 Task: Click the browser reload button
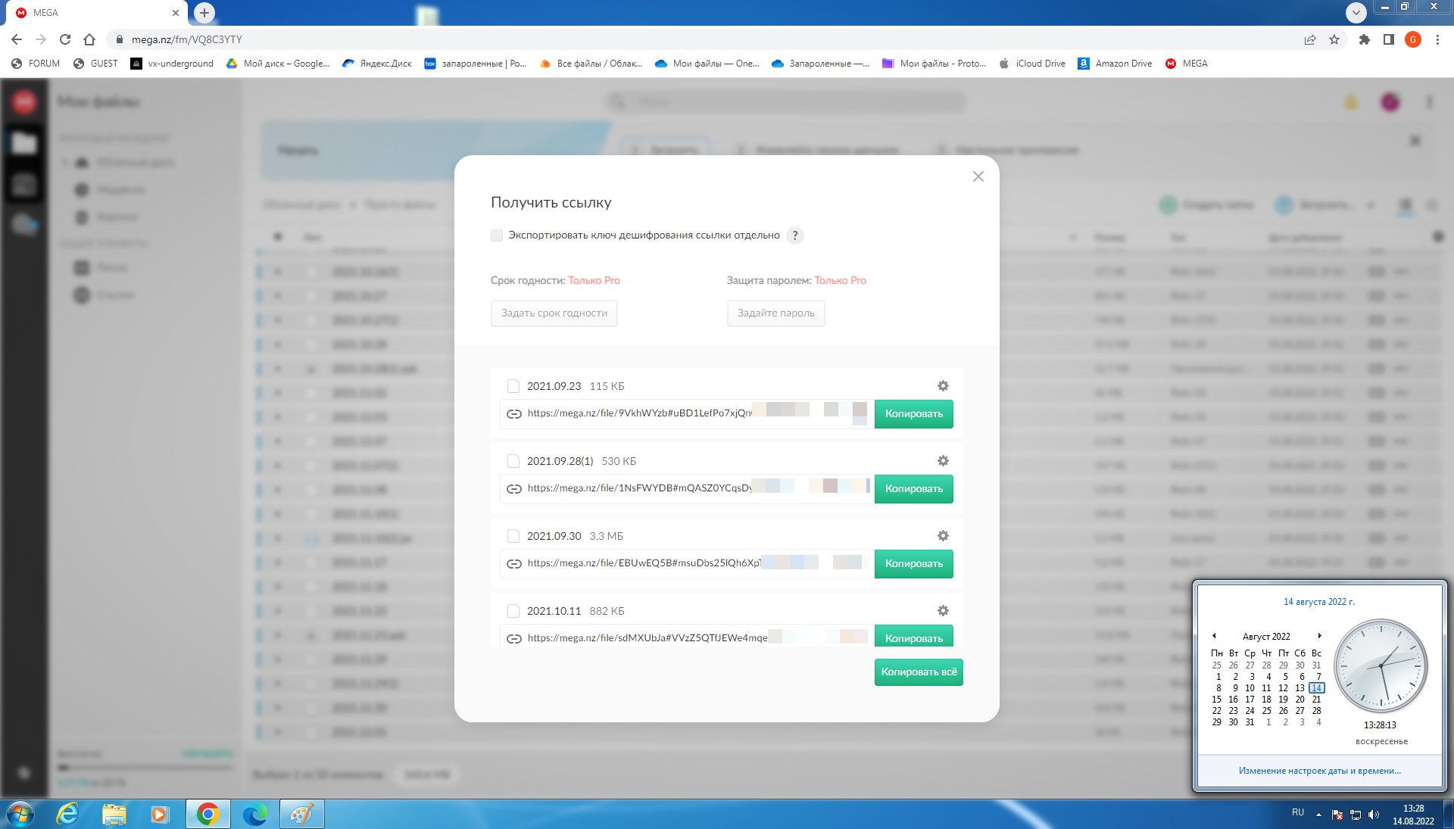[x=65, y=39]
